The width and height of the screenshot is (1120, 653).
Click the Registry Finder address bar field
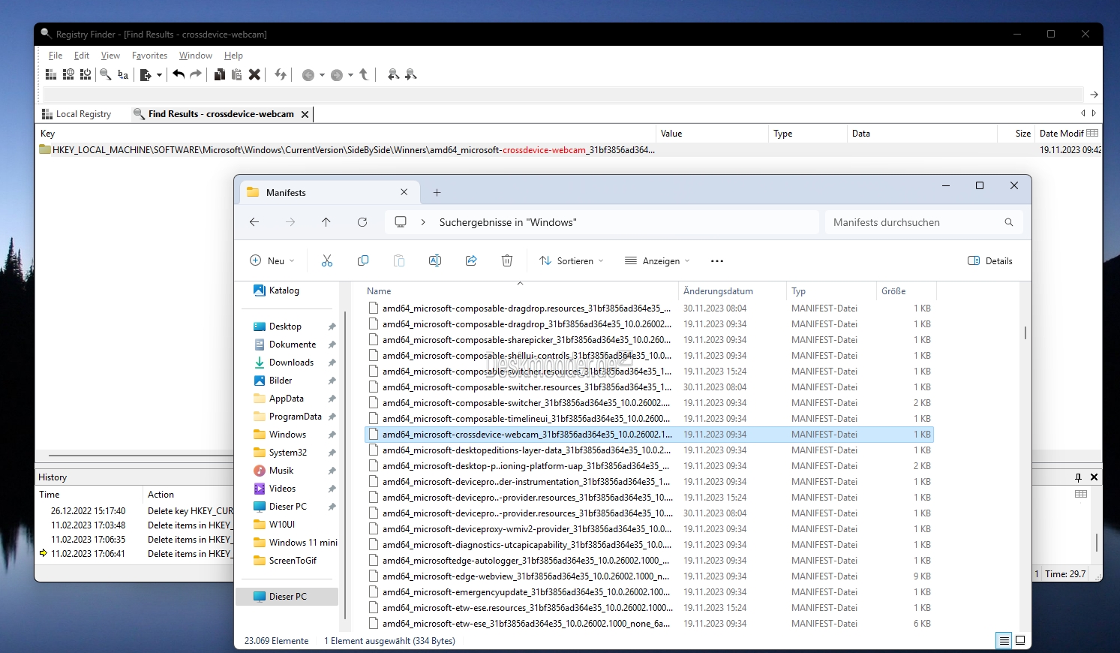(x=563, y=95)
